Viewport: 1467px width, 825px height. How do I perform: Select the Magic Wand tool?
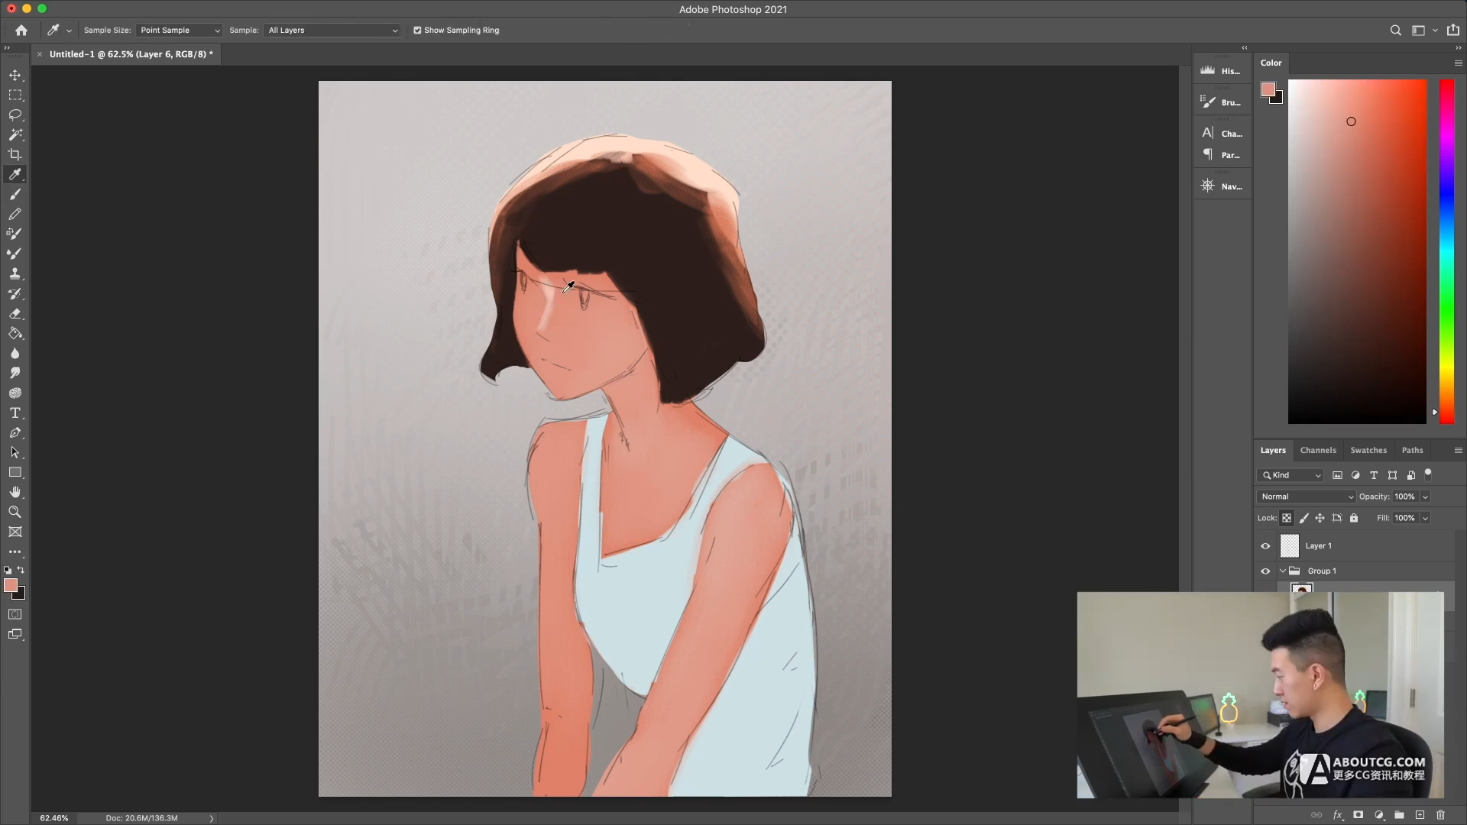click(15, 134)
